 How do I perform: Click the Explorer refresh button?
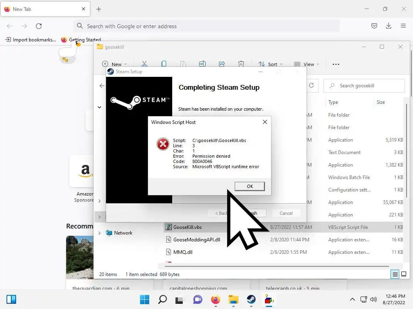coord(311,85)
